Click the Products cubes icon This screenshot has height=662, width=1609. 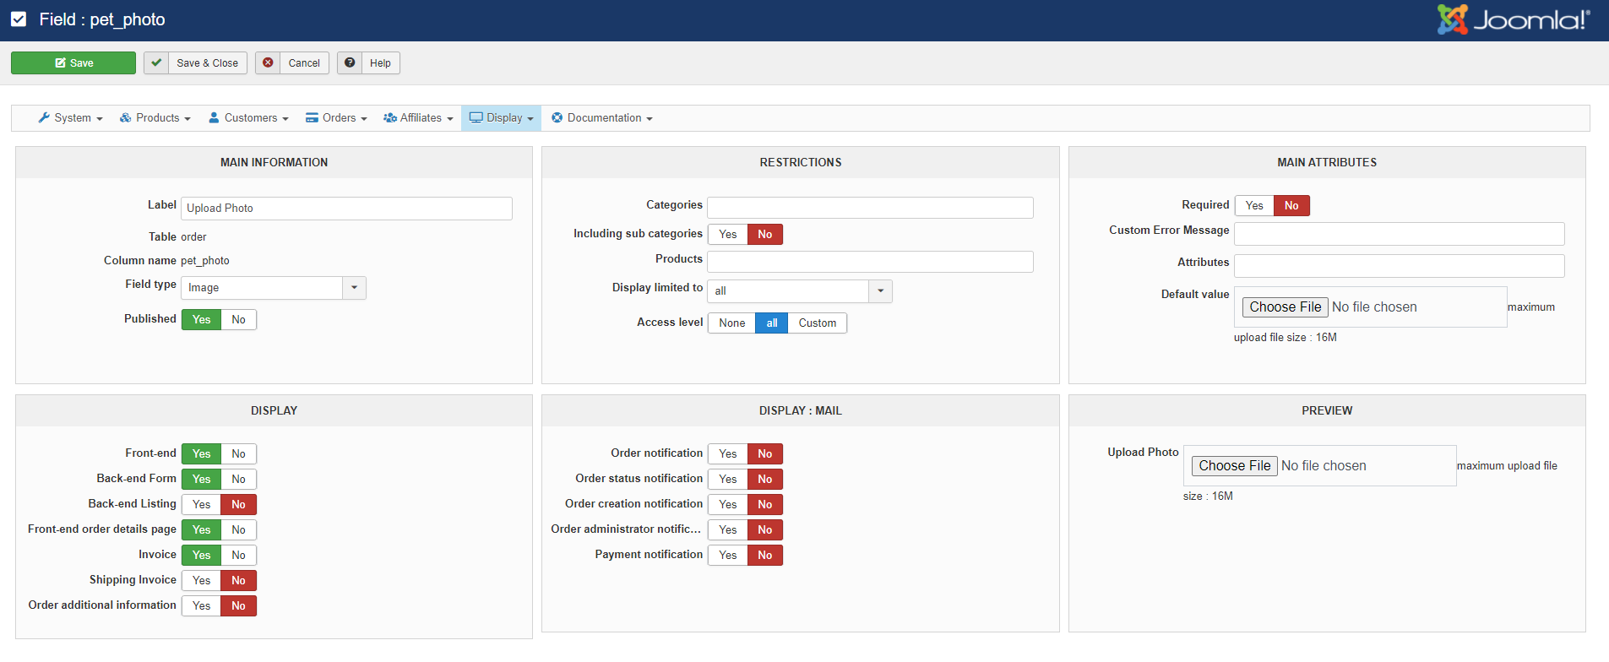(126, 118)
